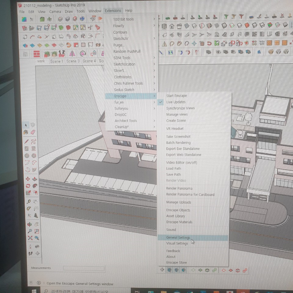Click the pink mirror triangles icon
Image resolution: width=293 pixels, height=293 pixels.
(72, 54)
